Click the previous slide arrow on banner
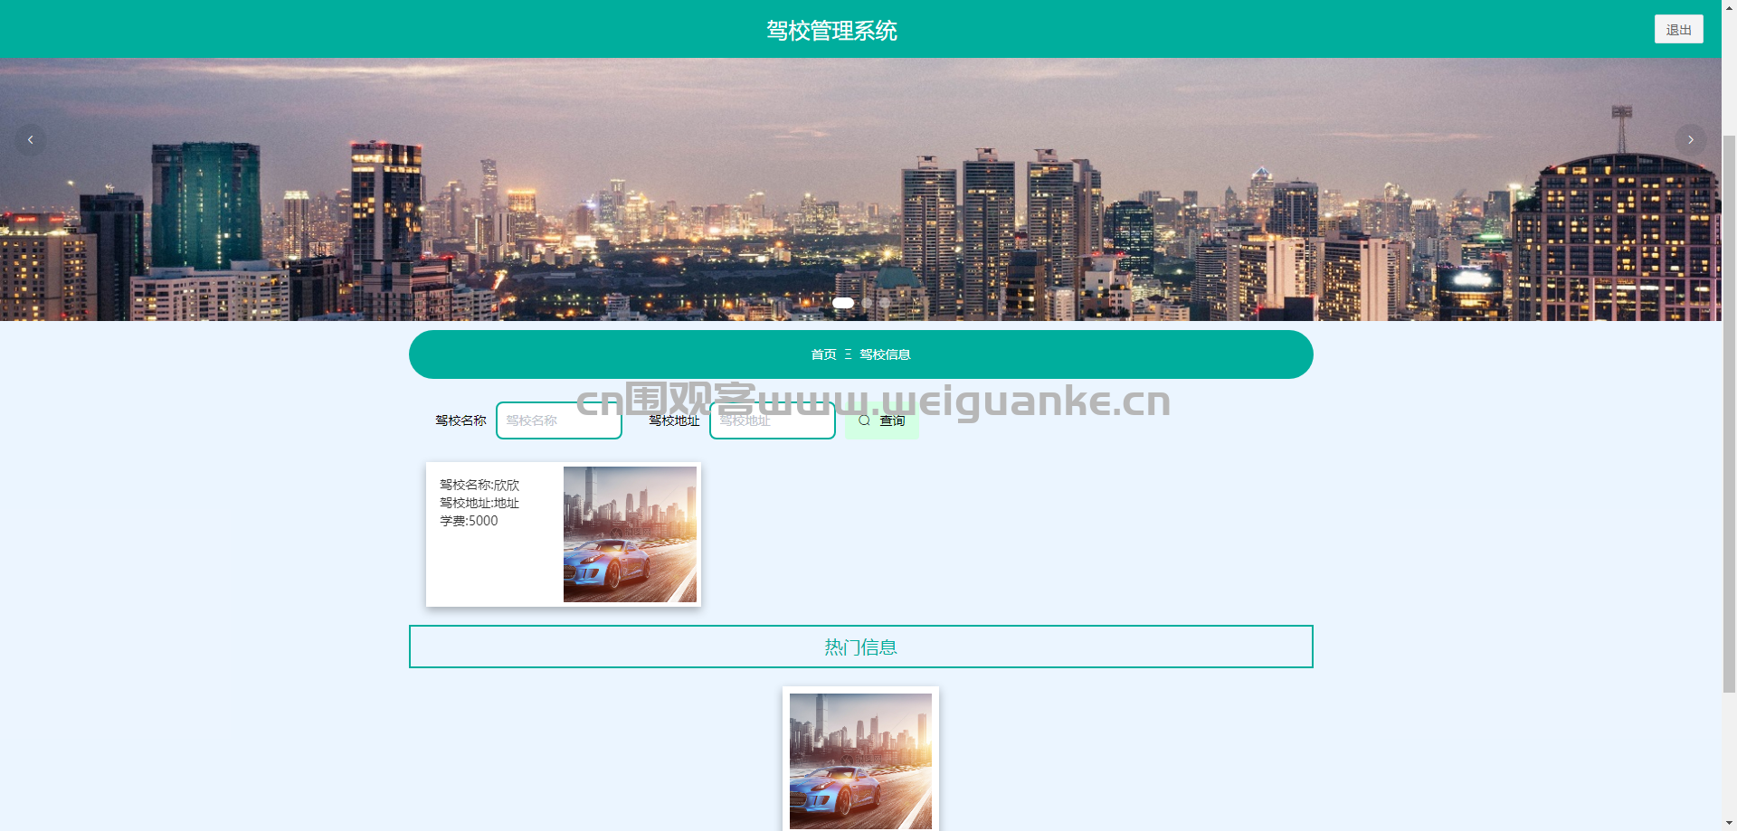 click(30, 140)
